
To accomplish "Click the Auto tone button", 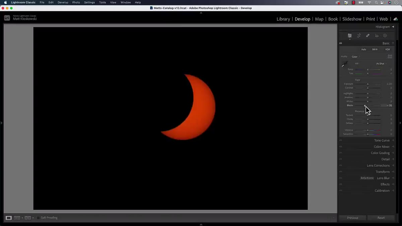I will pyautogui.click(x=363, y=49).
